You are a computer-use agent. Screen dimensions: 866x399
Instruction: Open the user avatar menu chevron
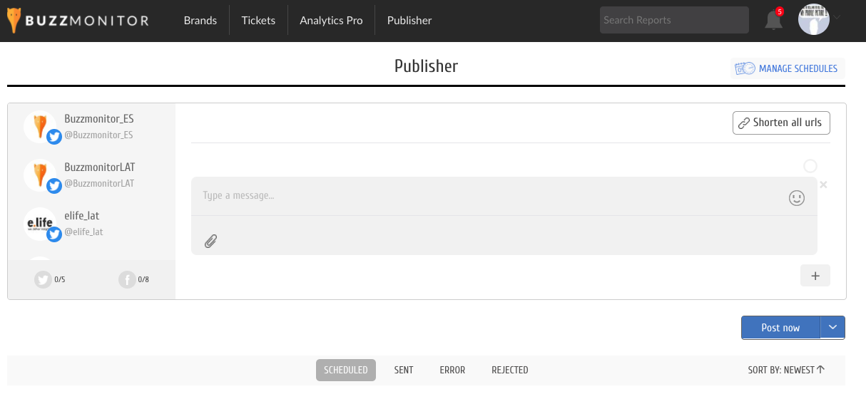(837, 17)
